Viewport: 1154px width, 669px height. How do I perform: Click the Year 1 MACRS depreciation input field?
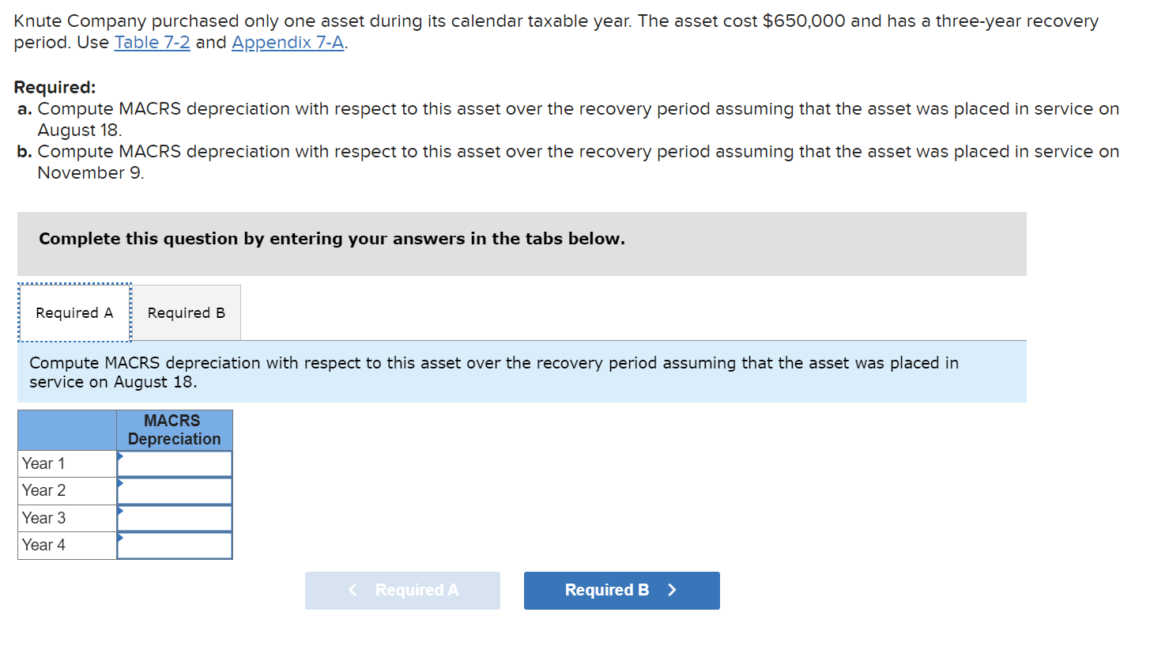[175, 463]
